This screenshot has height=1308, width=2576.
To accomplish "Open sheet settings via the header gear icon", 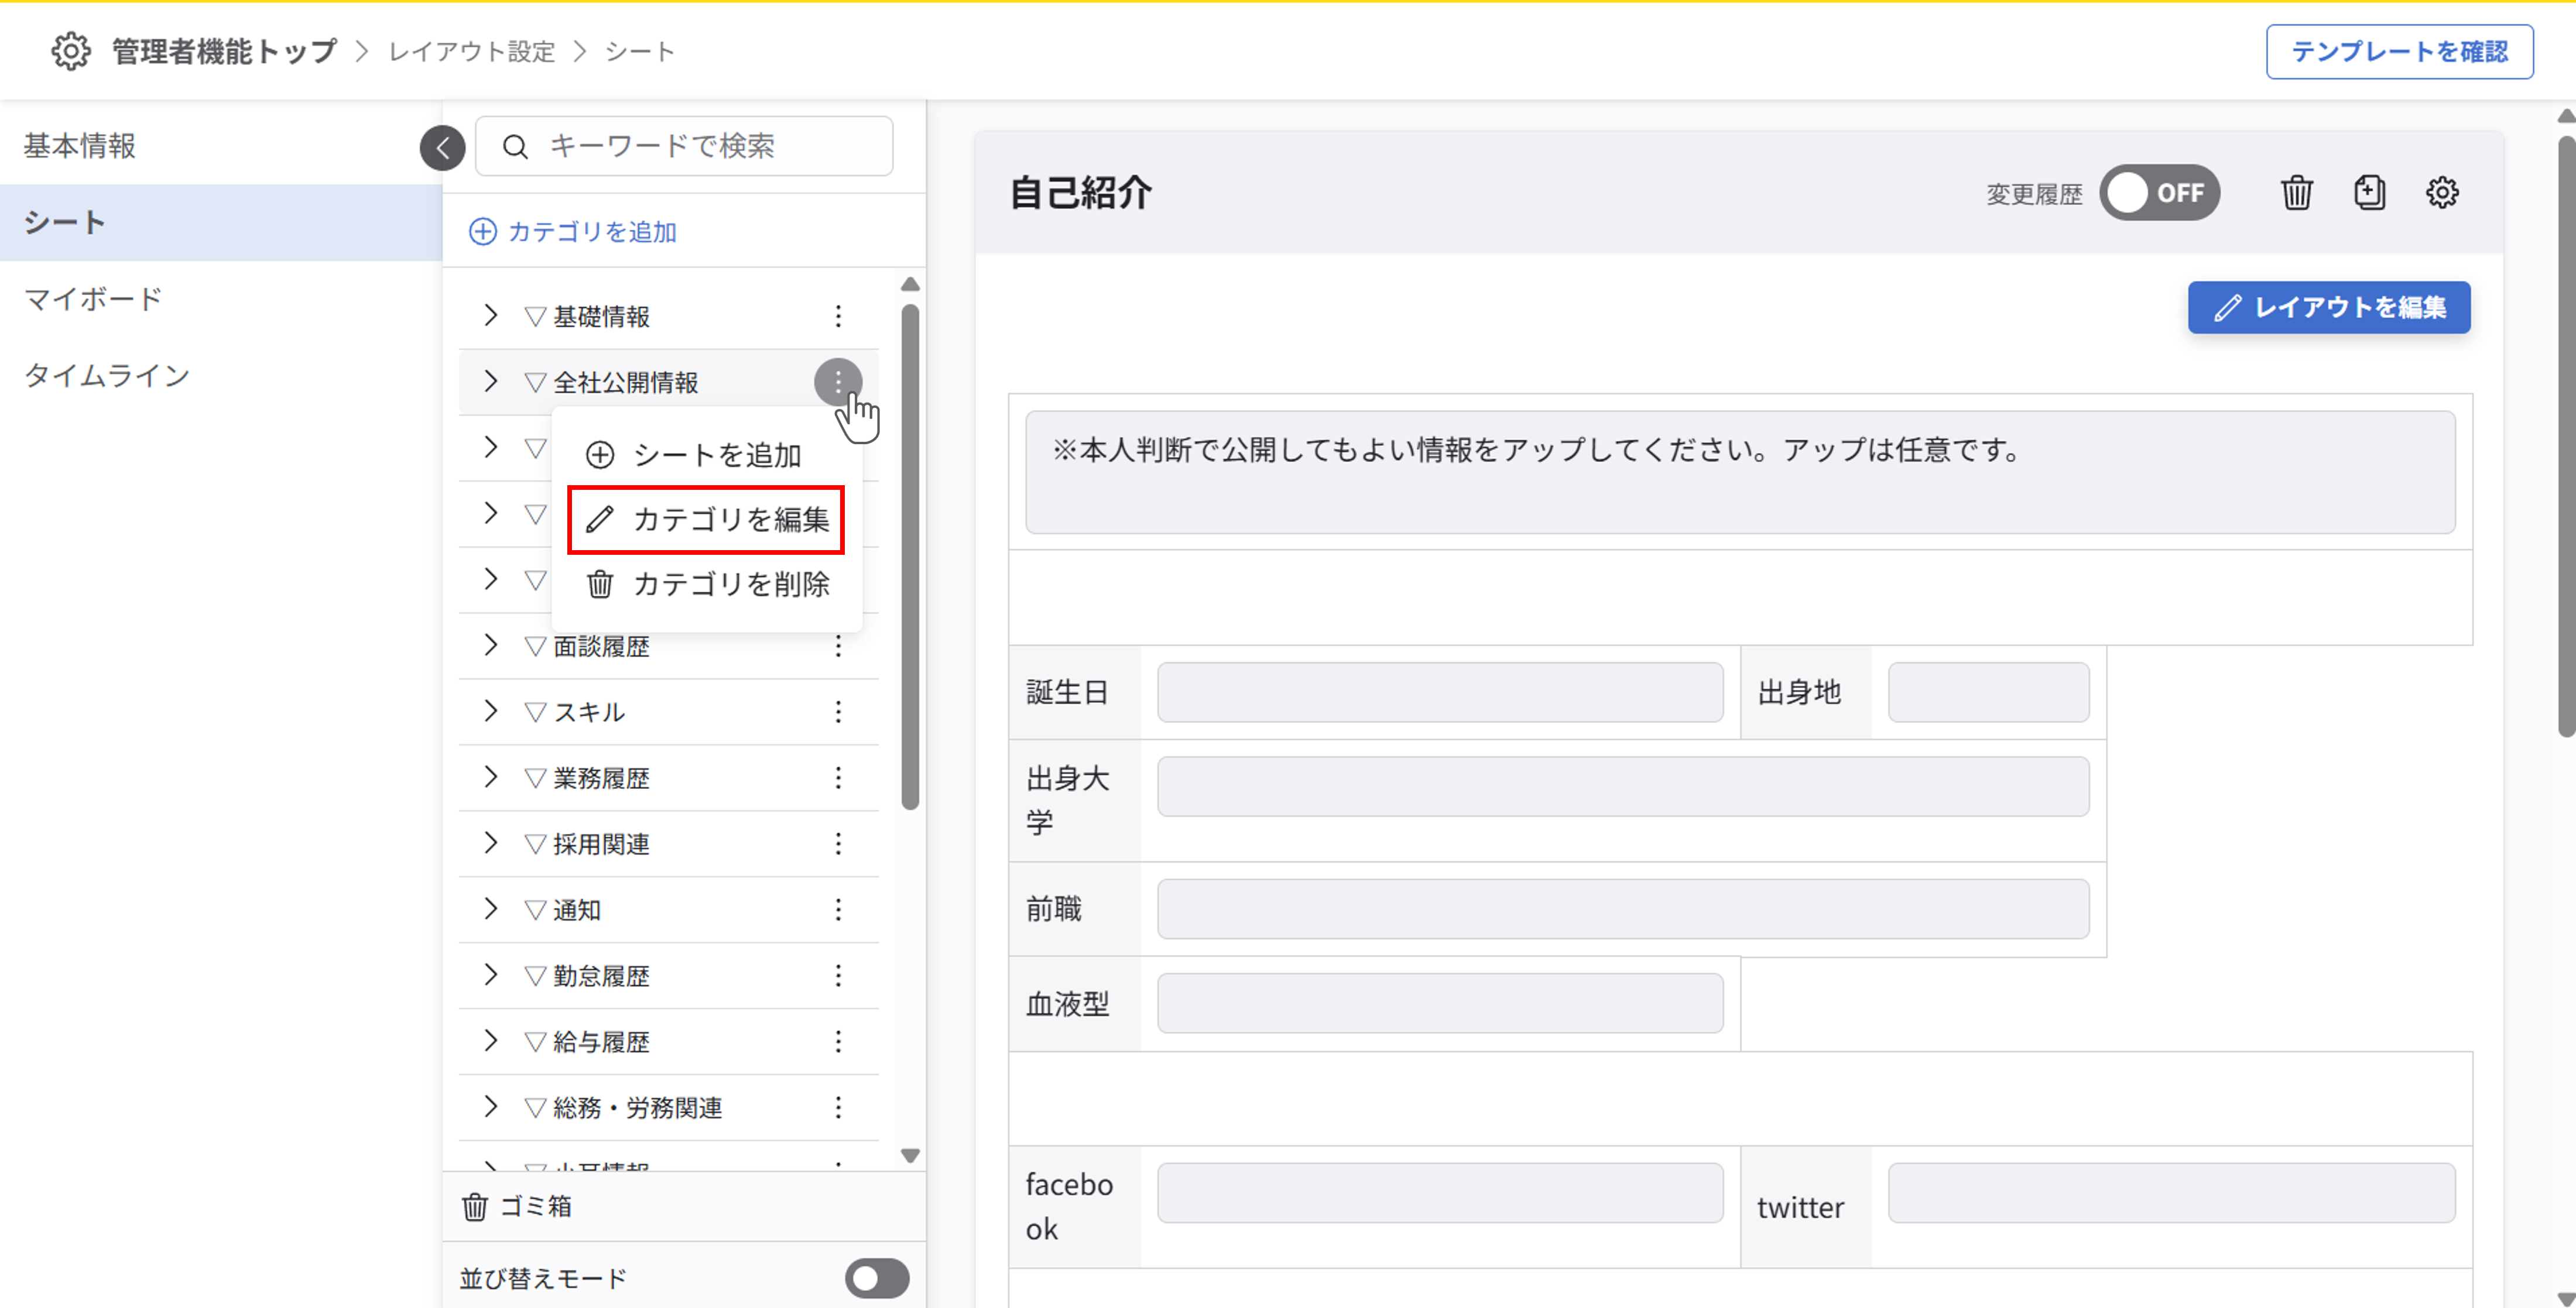I will (2442, 192).
